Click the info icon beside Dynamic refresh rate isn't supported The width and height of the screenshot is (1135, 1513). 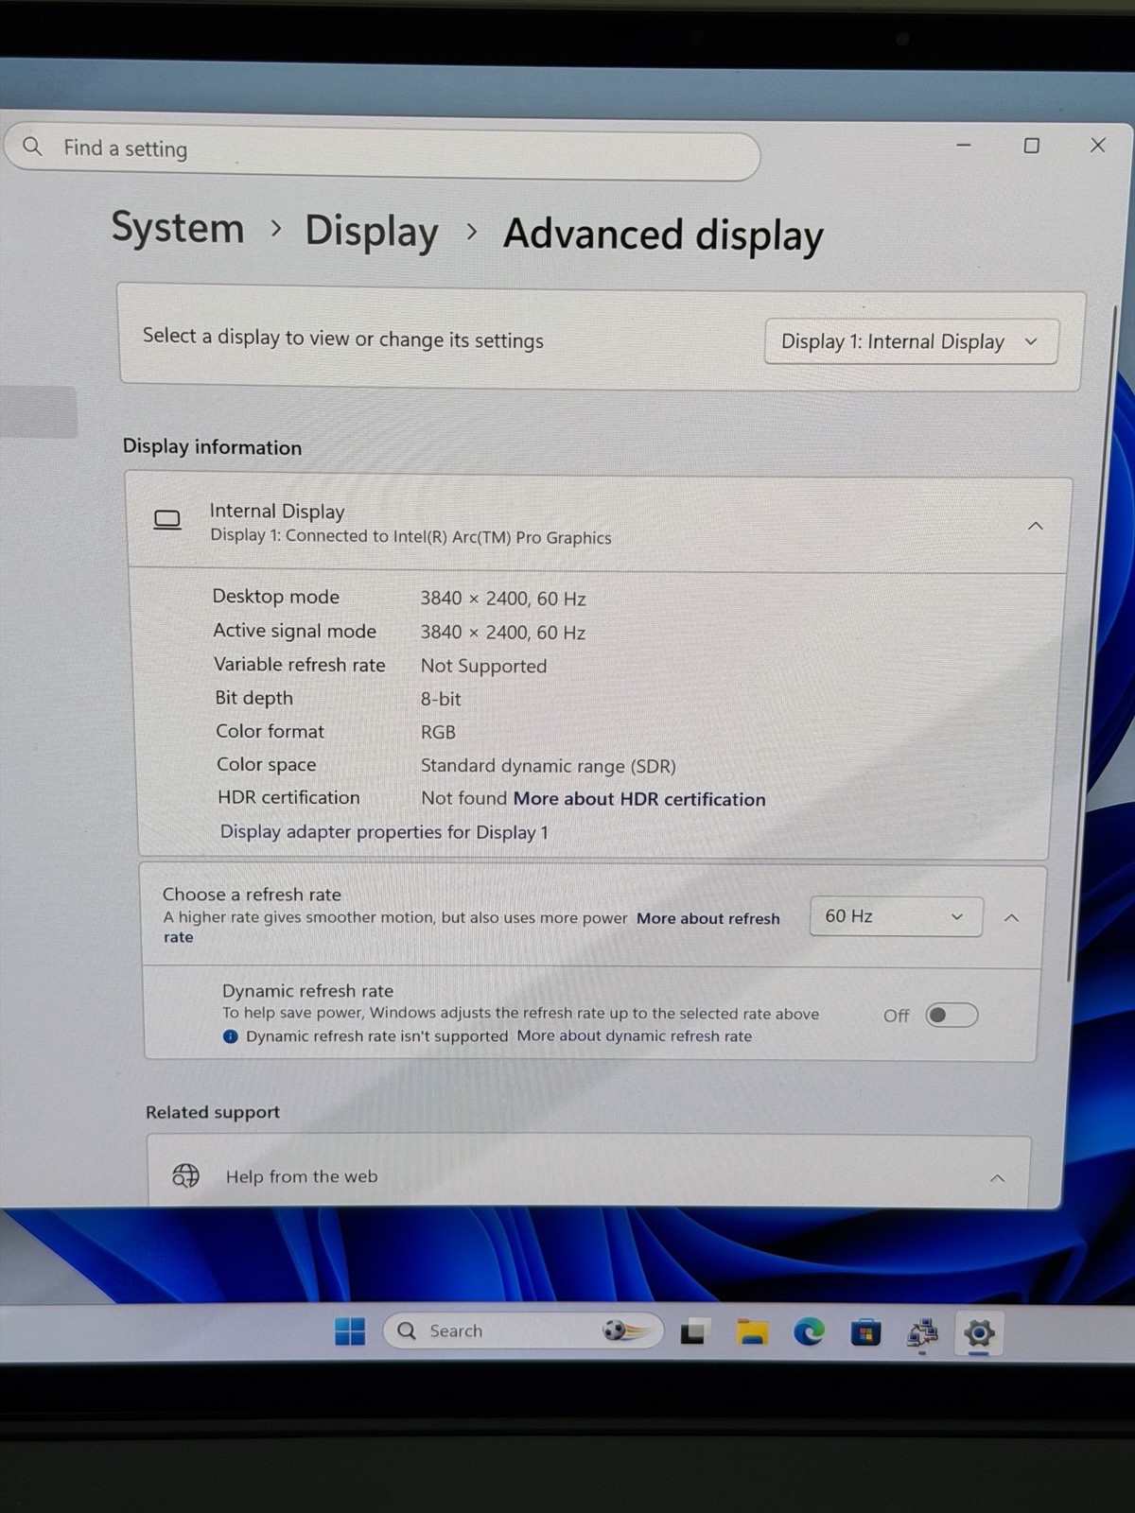230,1035
